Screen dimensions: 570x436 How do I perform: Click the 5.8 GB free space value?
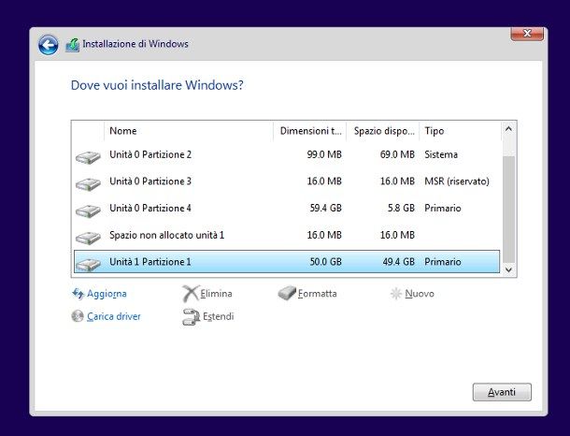pyautogui.click(x=401, y=208)
